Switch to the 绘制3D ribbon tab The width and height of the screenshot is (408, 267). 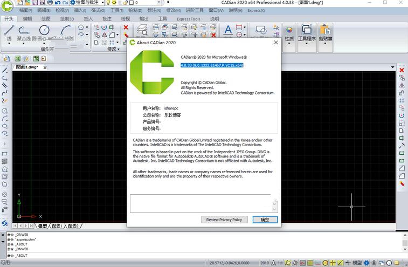67,19
